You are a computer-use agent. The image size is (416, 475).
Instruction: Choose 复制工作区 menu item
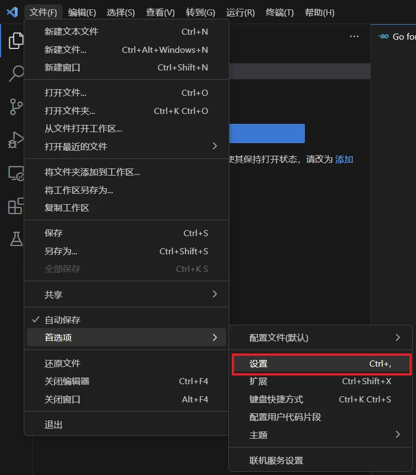127,208
